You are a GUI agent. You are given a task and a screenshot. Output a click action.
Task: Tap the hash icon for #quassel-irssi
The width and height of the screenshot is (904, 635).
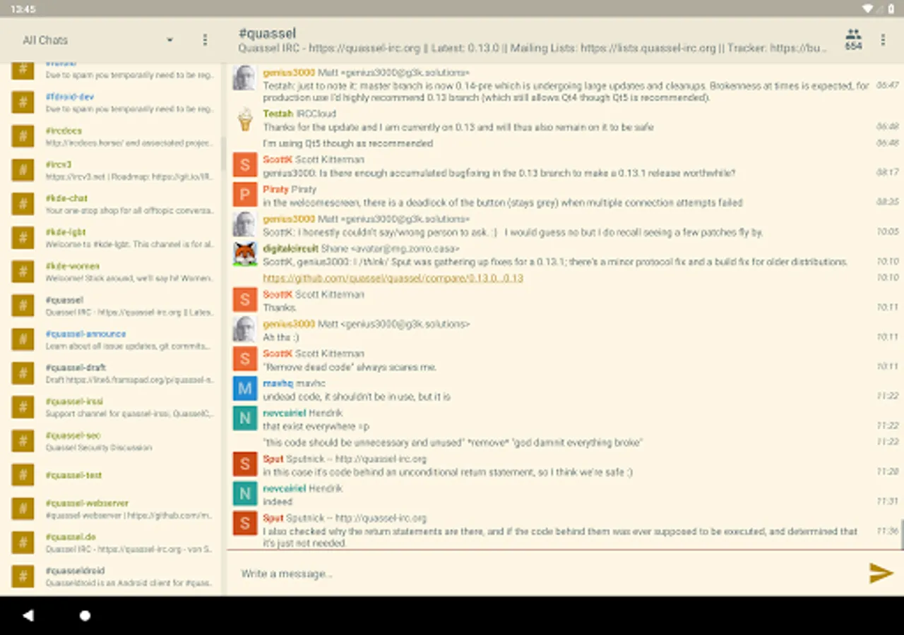[x=23, y=407]
